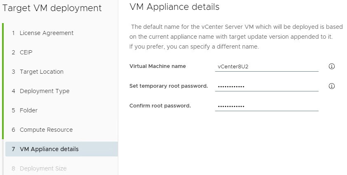
Task: Click the Confirm root password label
Action: (160, 105)
